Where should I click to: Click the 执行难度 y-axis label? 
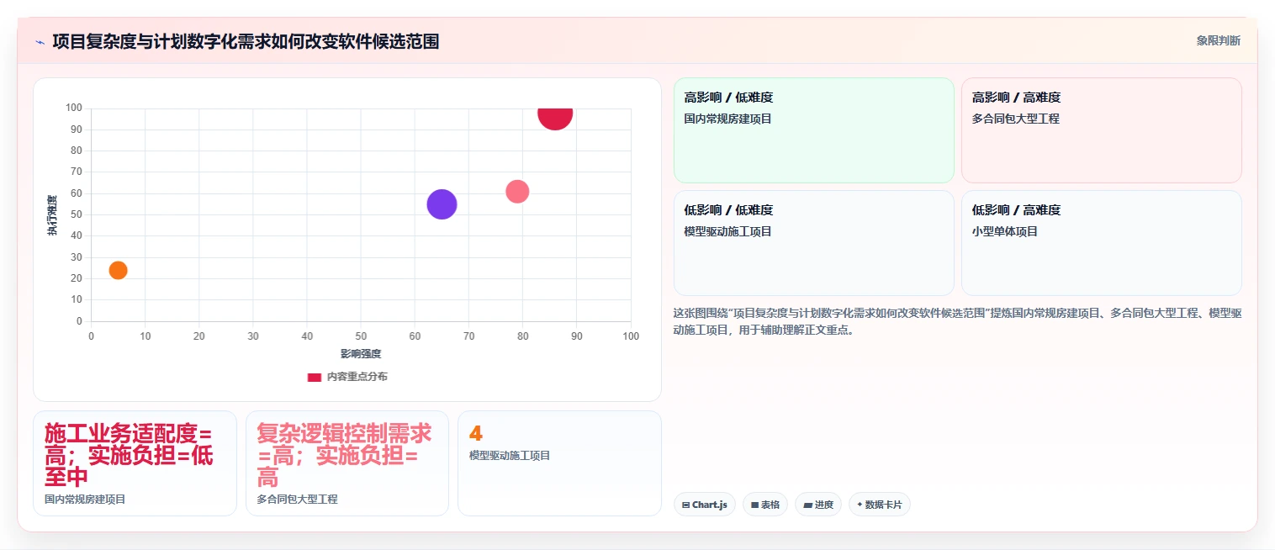53,215
